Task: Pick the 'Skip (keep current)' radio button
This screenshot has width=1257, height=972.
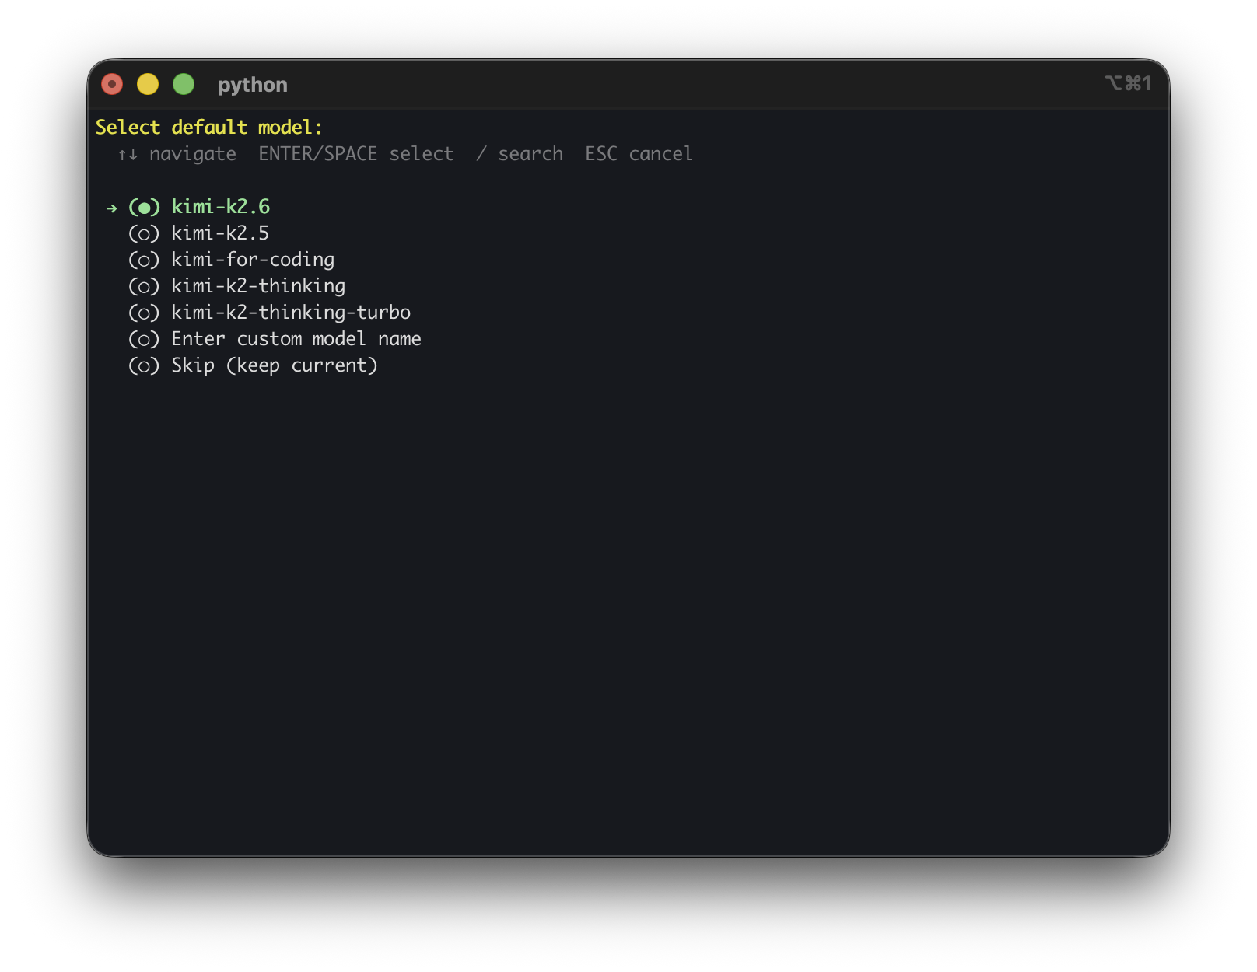Action: pos(144,365)
